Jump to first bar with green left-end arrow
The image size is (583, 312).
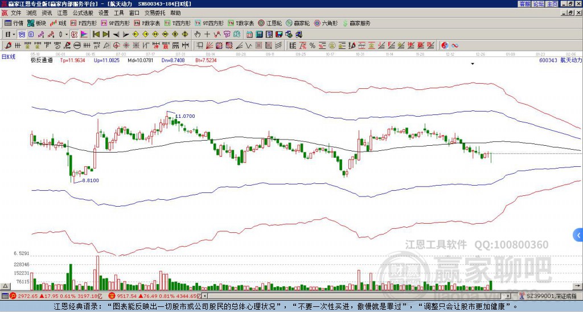point(96,34)
